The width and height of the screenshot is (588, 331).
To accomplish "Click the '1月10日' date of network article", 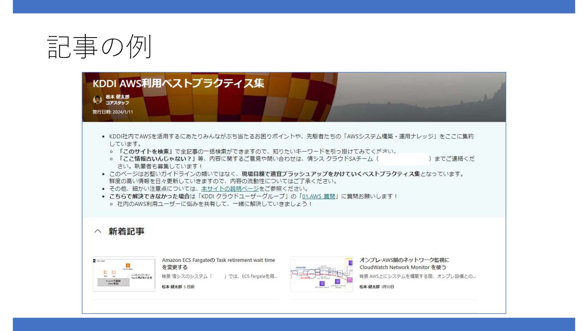I will [387, 287].
